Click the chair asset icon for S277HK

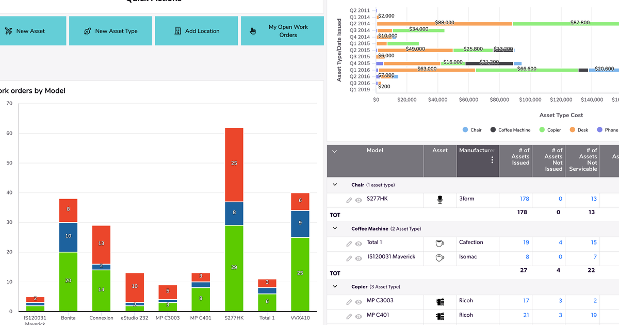[x=440, y=200]
